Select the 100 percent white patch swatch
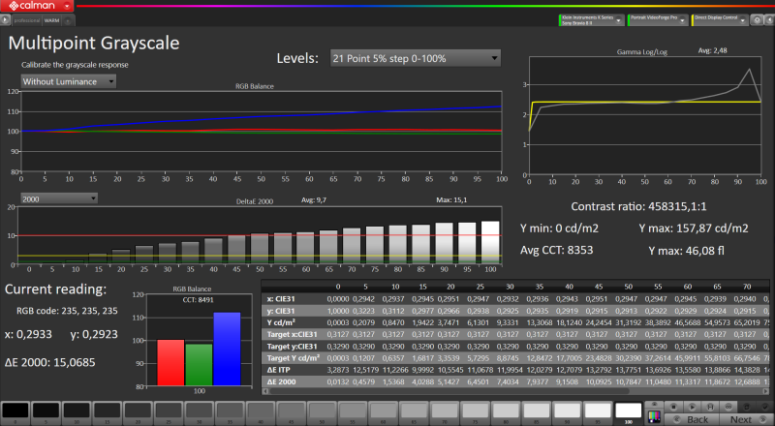This screenshot has width=775, height=426. (628, 411)
